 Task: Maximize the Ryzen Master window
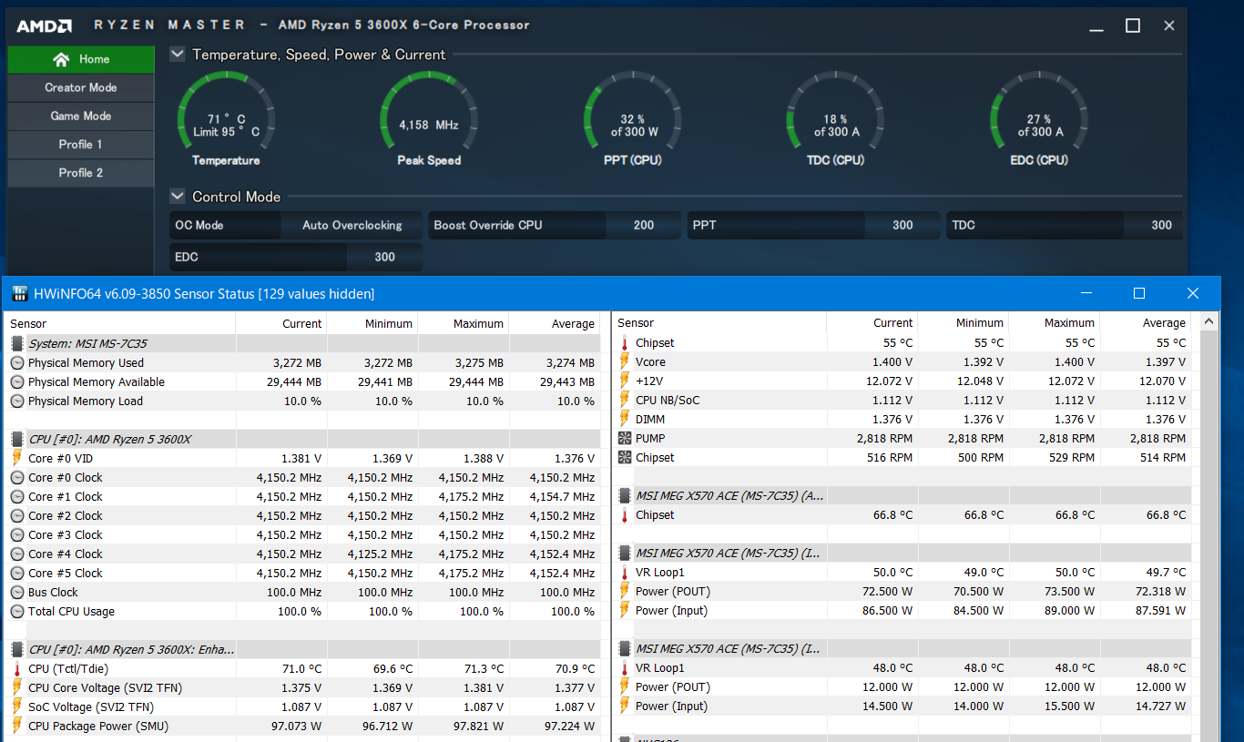coord(1132,25)
